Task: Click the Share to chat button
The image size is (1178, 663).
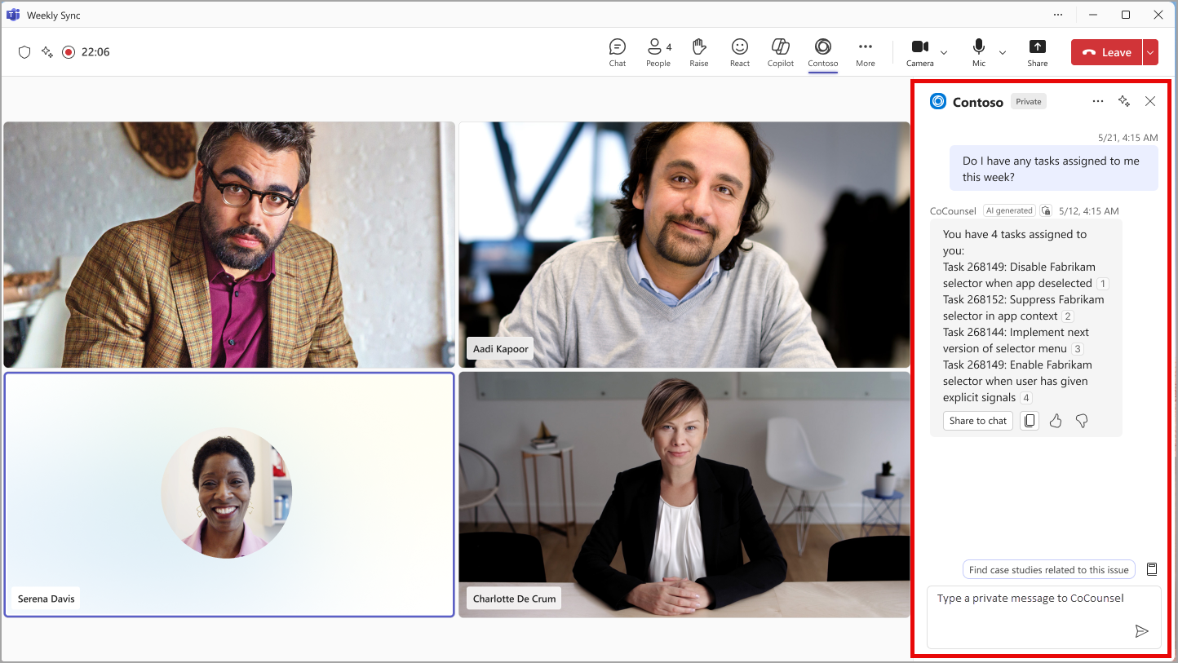Action: pyautogui.click(x=978, y=421)
